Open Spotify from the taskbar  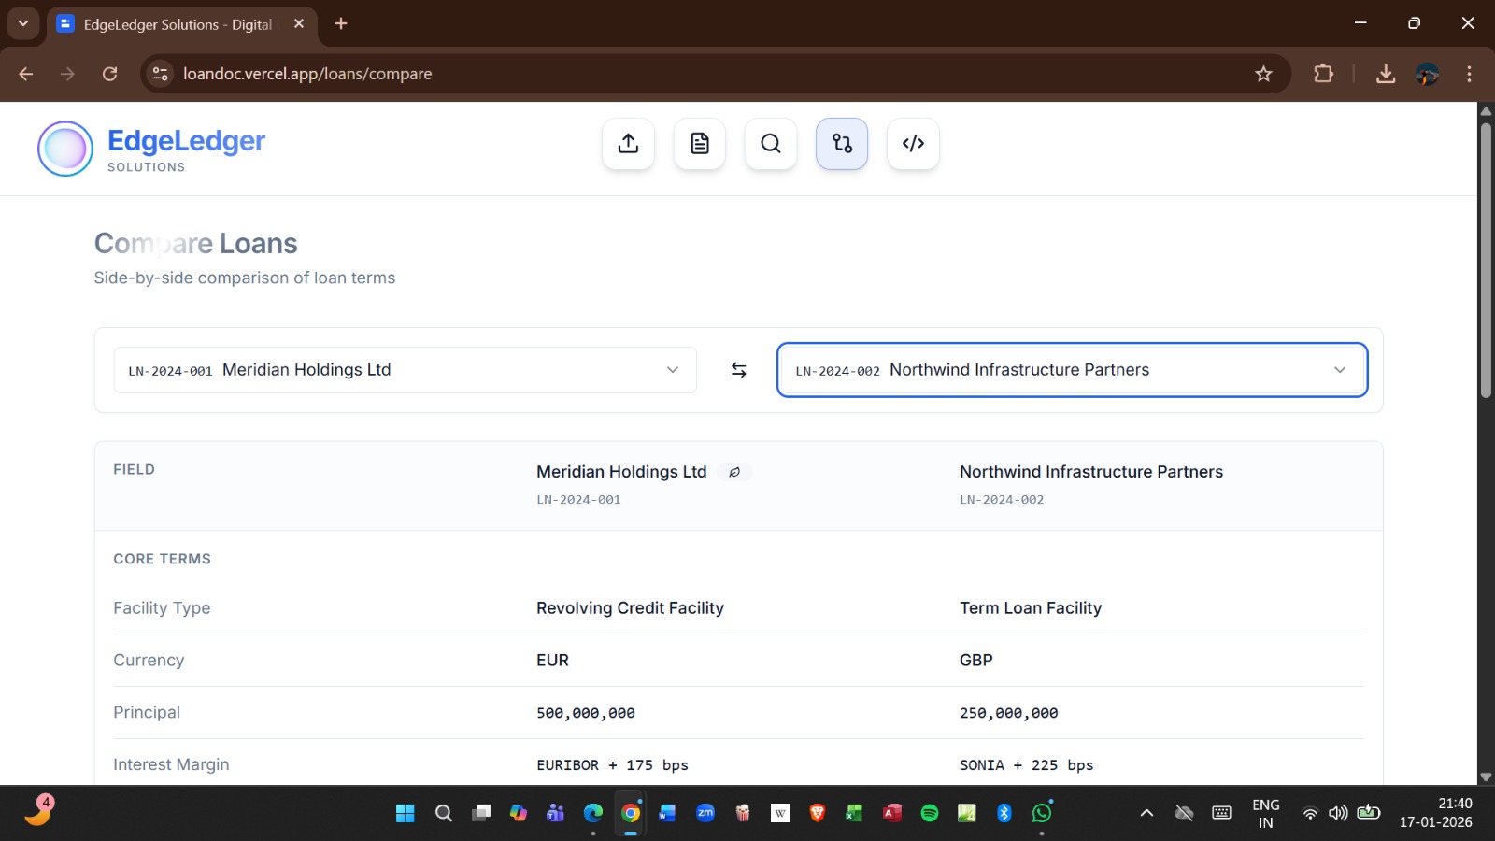[x=930, y=813]
